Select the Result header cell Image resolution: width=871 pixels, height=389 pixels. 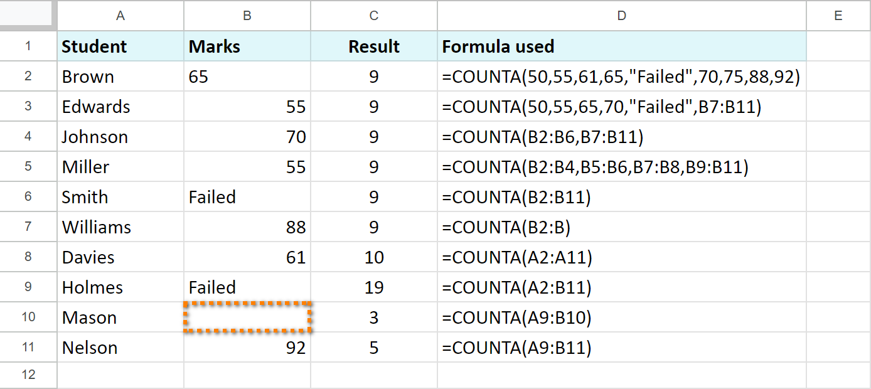[373, 46]
